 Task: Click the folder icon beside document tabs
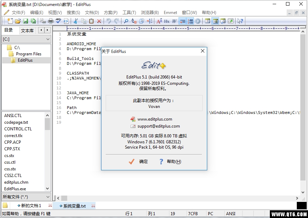tap(5, 205)
